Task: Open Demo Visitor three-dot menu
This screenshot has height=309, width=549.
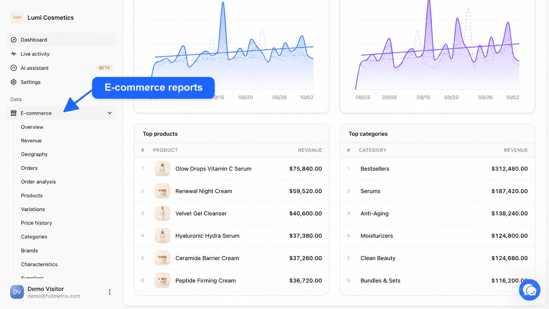Action: tap(110, 292)
